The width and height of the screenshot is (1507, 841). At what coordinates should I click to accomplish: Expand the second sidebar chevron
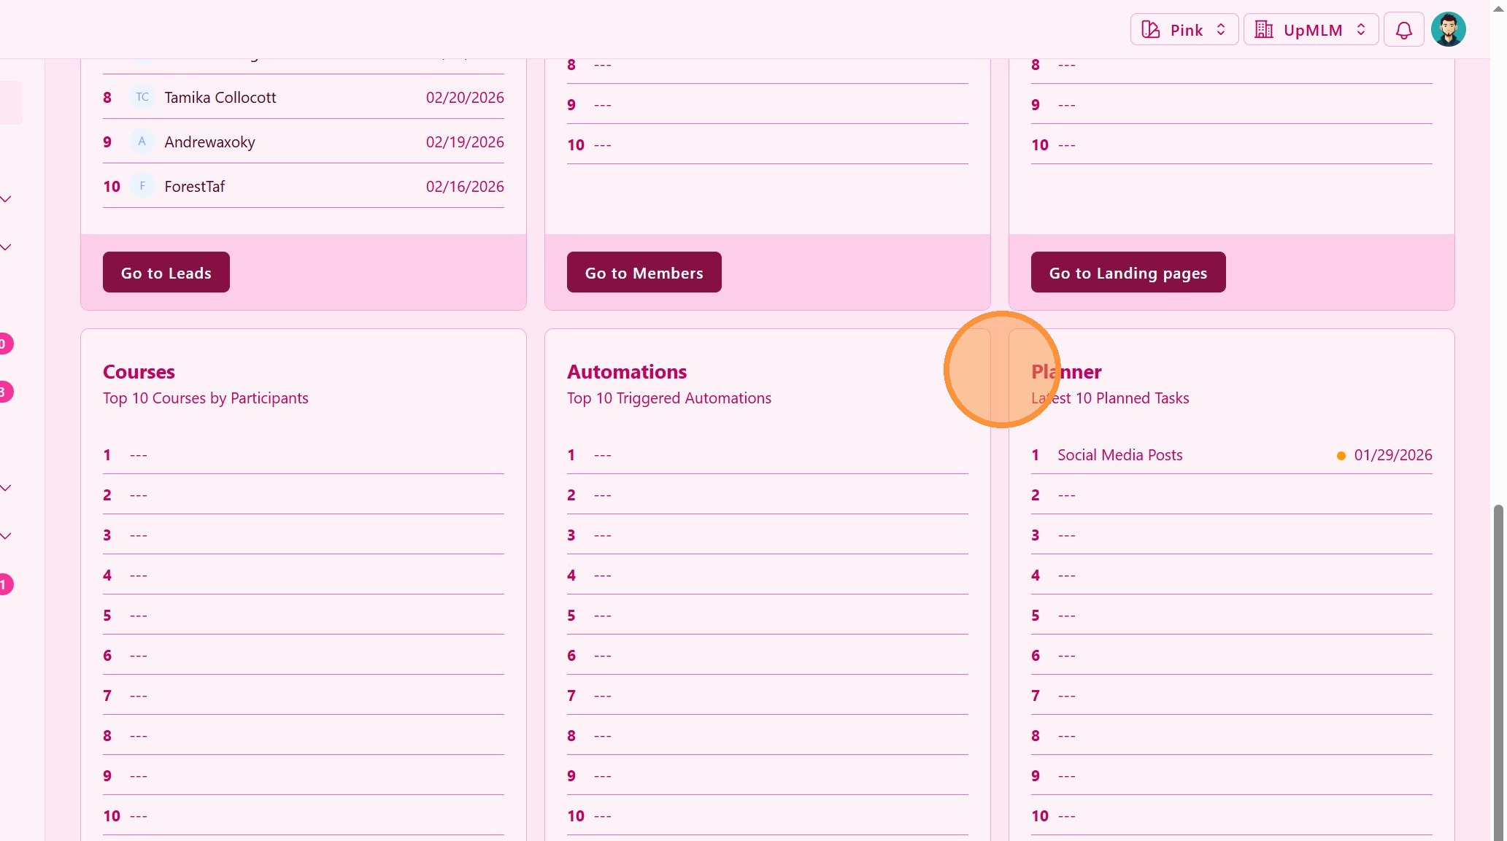6,247
